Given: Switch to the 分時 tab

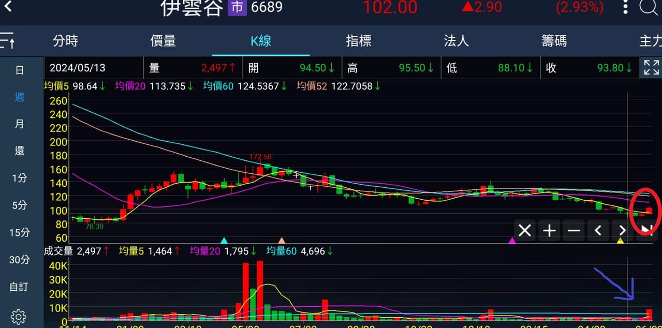Looking at the screenshot, I should 65,41.
